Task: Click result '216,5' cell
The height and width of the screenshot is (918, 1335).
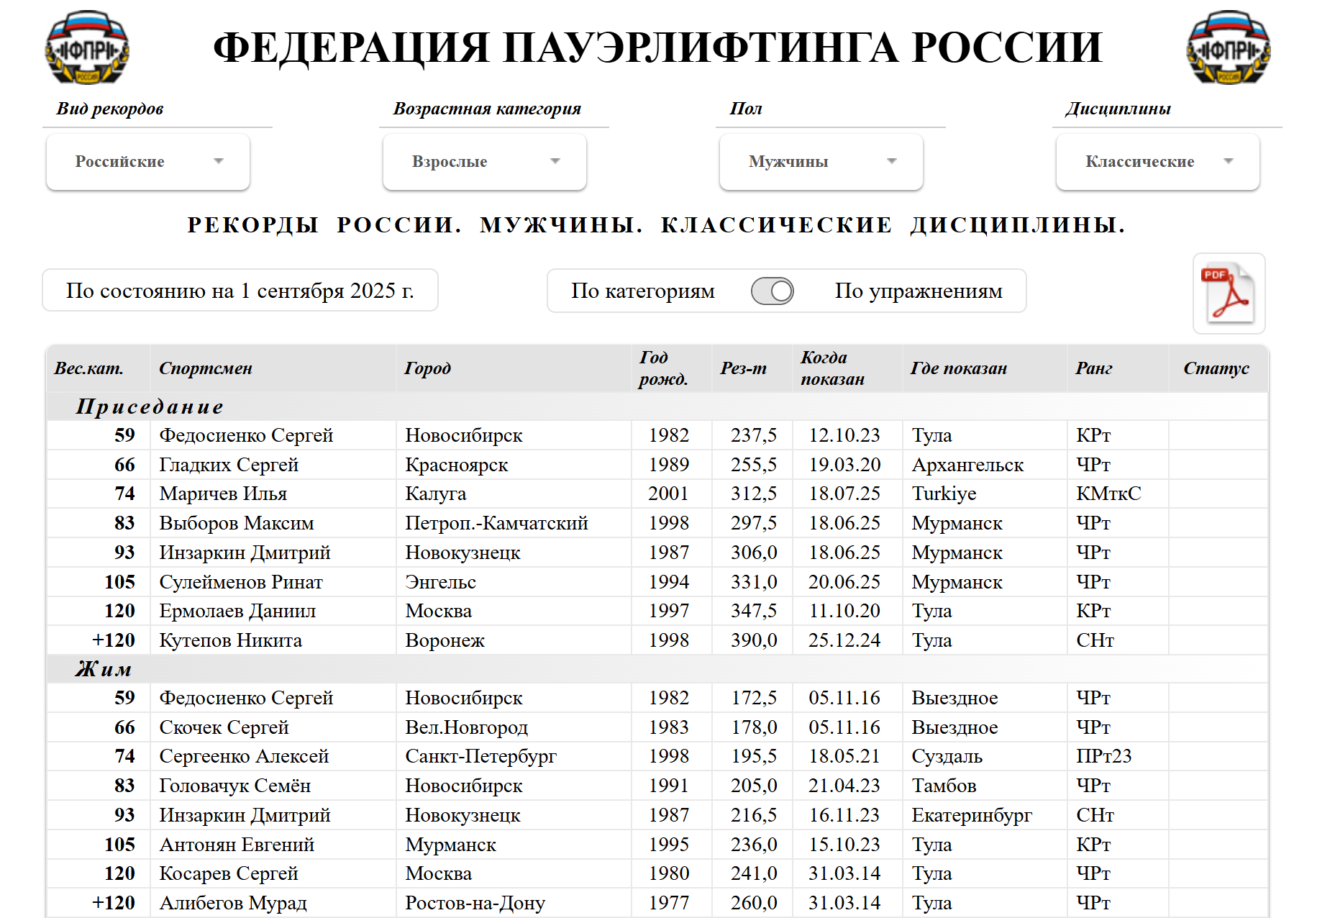Action: [754, 815]
